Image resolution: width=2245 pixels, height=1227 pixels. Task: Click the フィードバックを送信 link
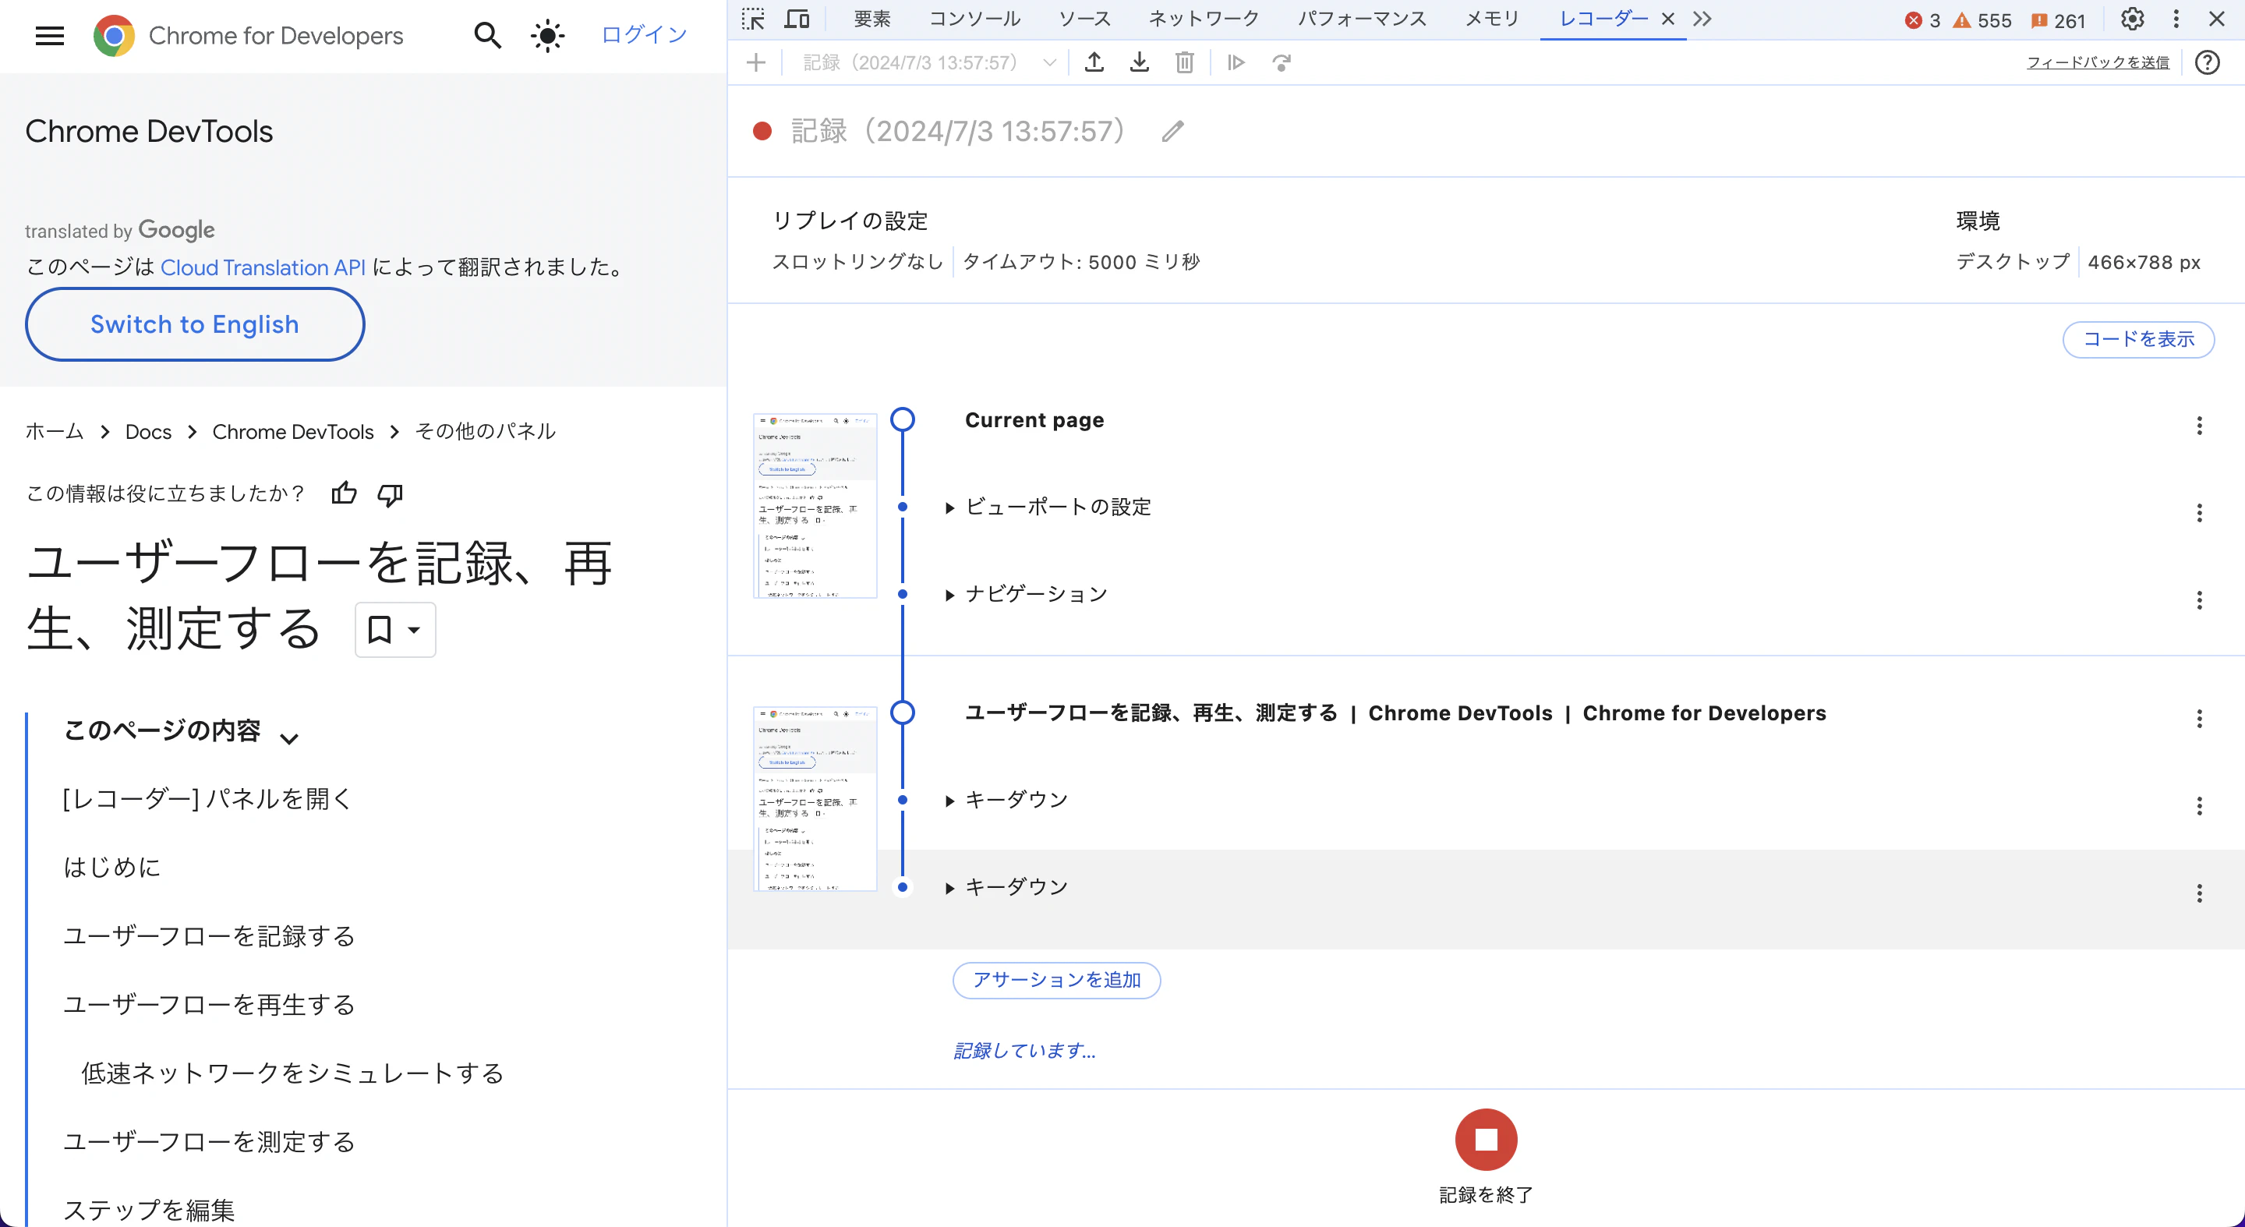pos(2098,62)
